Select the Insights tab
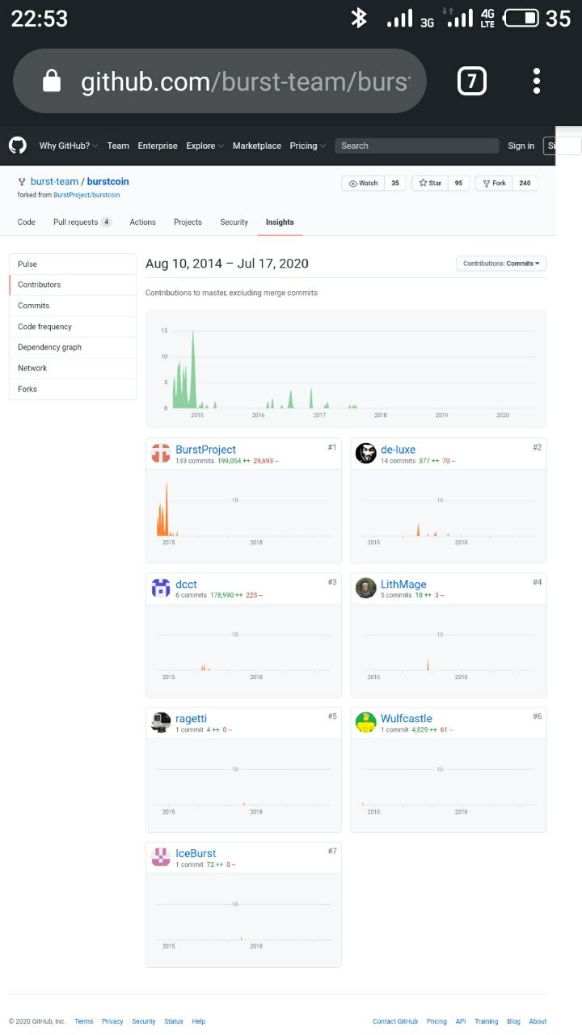Image resolution: width=582 pixels, height=1035 pixels. pyautogui.click(x=280, y=222)
